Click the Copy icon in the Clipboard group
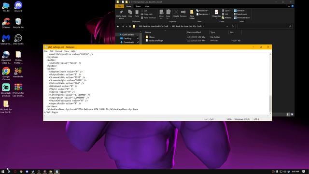309x174 pixels. 130,14
